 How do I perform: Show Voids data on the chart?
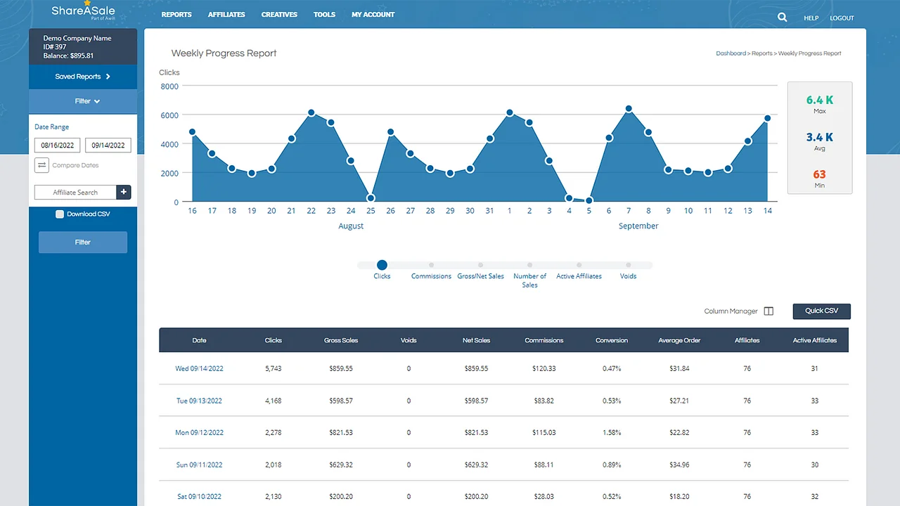[x=628, y=265]
